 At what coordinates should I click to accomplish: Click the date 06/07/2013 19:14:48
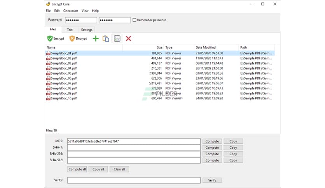click(209, 63)
